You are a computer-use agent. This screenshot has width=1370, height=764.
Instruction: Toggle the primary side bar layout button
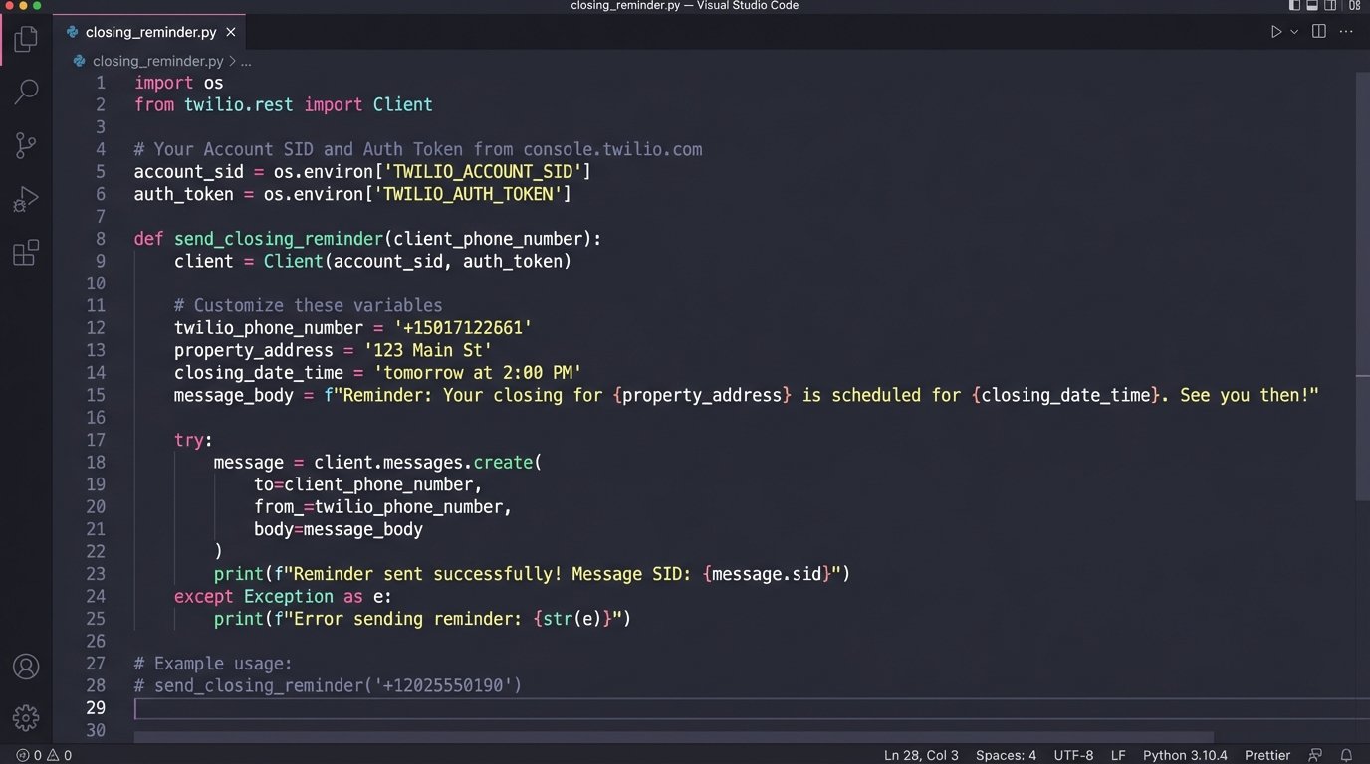tap(1295, 6)
